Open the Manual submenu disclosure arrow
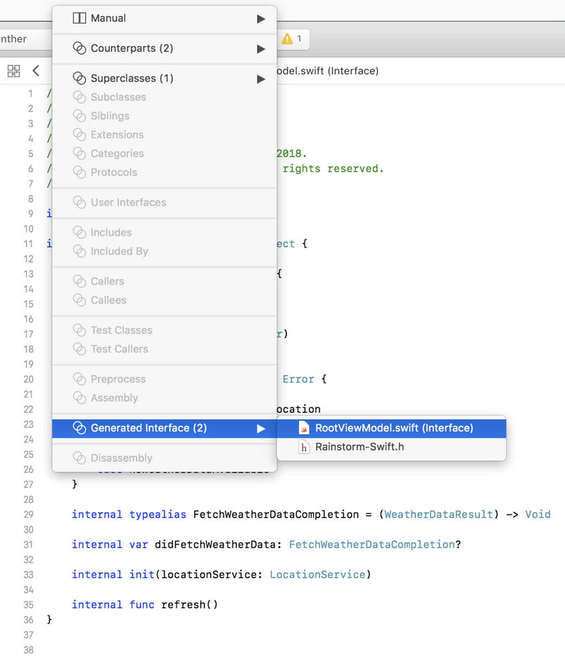 coord(260,18)
